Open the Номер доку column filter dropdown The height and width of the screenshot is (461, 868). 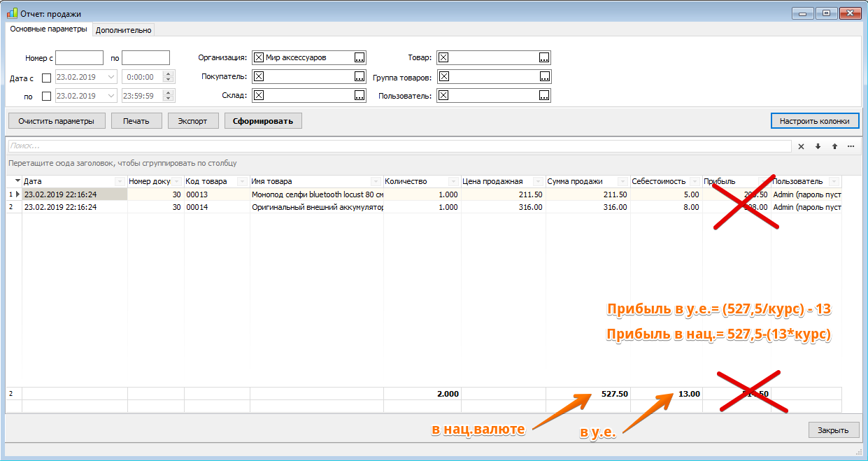(178, 182)
